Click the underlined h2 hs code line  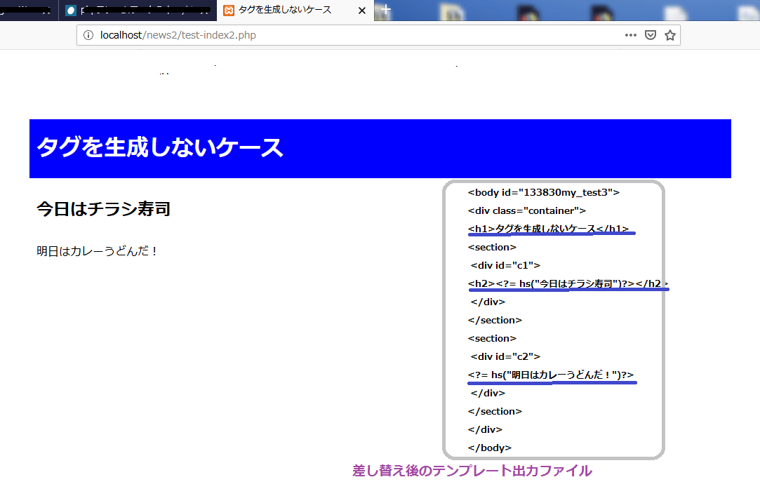[568, 283]
